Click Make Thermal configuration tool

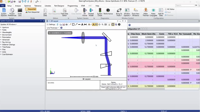pos(146,12)
